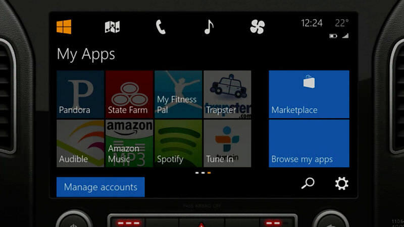Launch the Trapster app tile
This screenshot has height=227, width=404.
pyautogui.click(x=227, y=94)
